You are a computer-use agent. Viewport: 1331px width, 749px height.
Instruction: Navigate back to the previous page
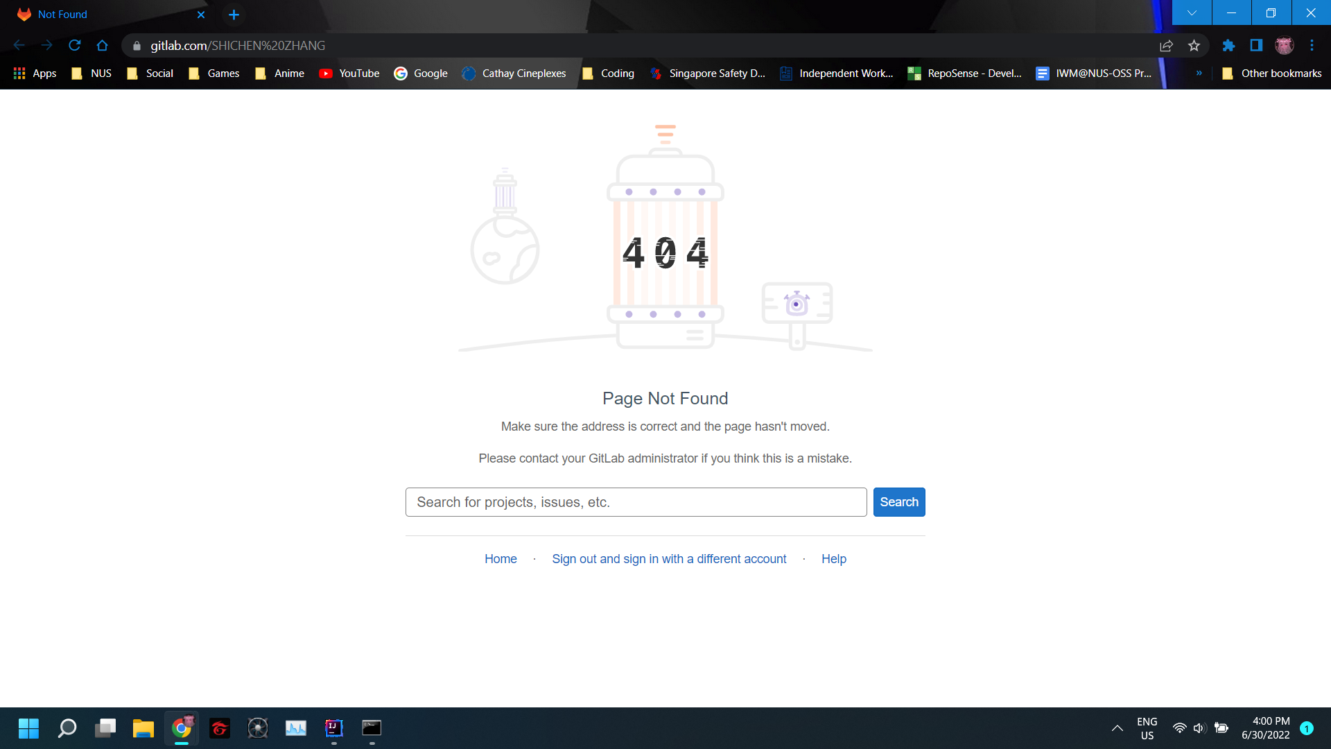coord(19,45)
